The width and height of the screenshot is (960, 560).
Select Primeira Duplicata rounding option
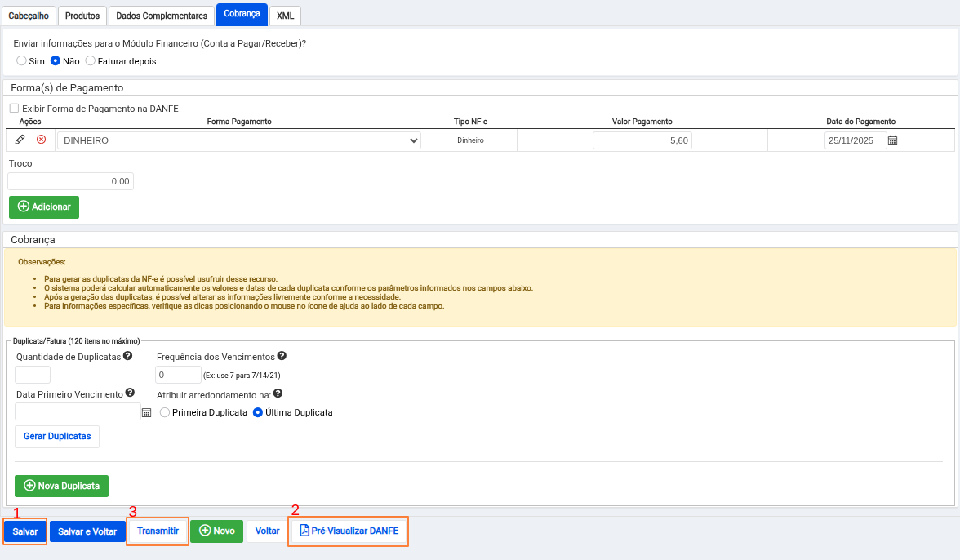point(165,412)
